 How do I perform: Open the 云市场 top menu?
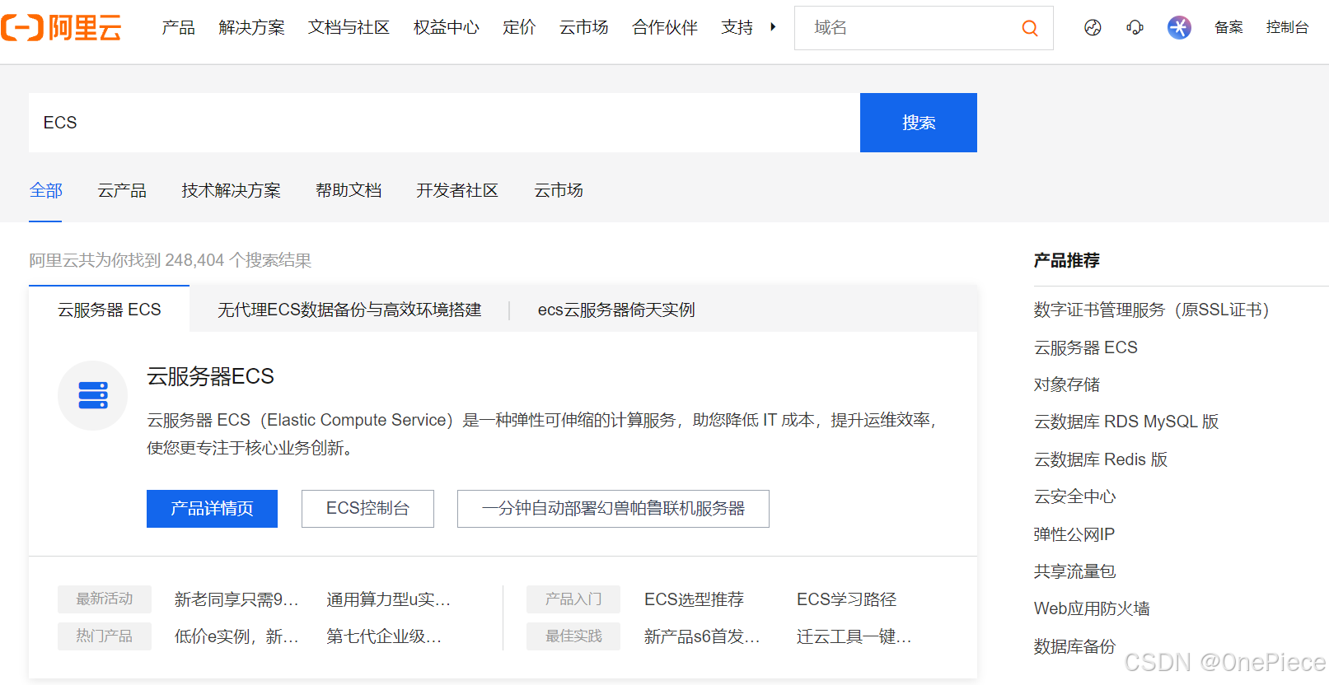(x=583, y=27)
